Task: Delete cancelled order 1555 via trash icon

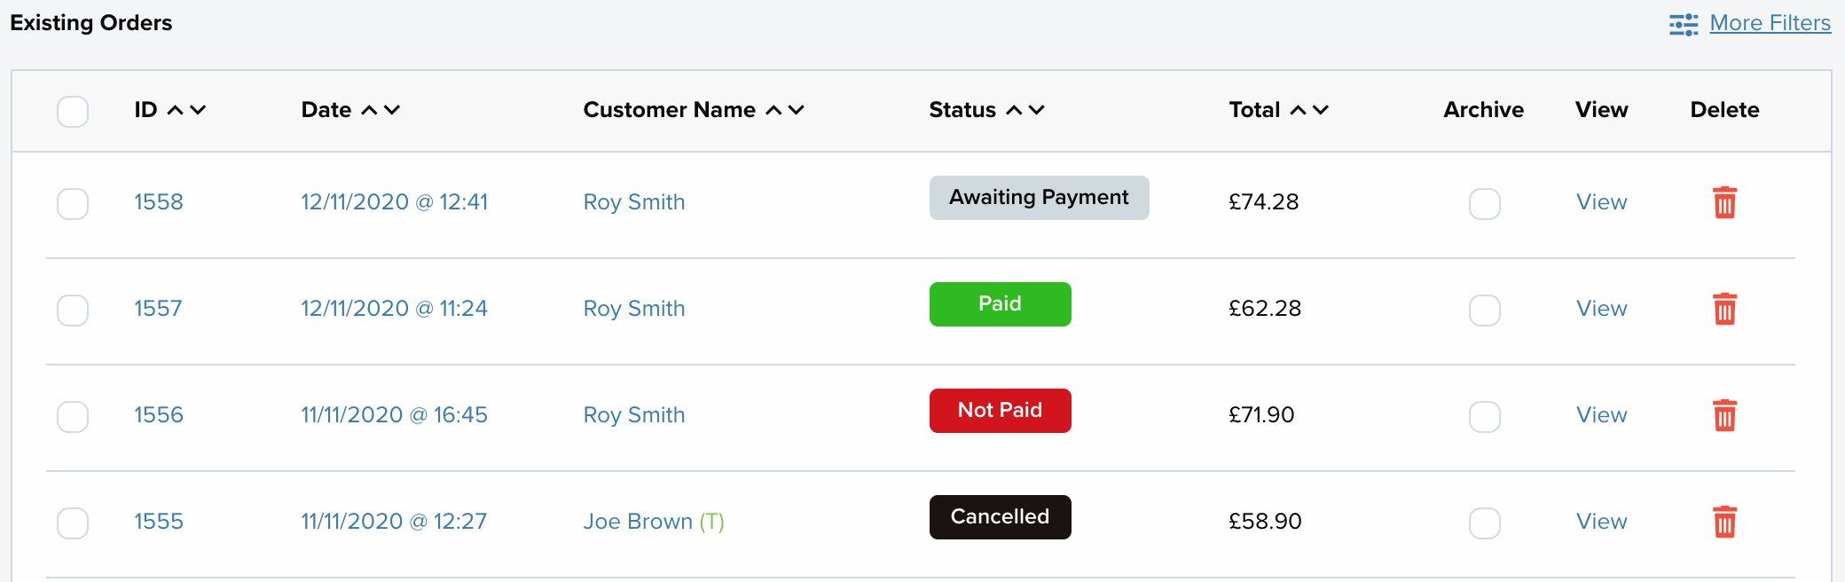Action: tap(1724, 522)
